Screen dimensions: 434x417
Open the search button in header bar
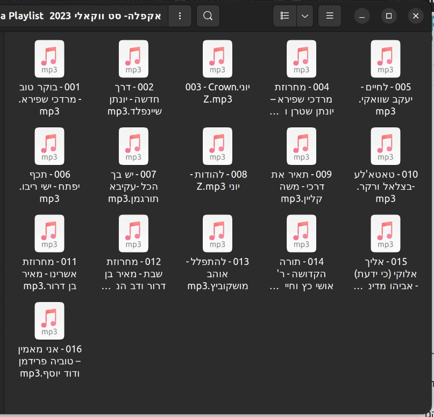[208, 16]
